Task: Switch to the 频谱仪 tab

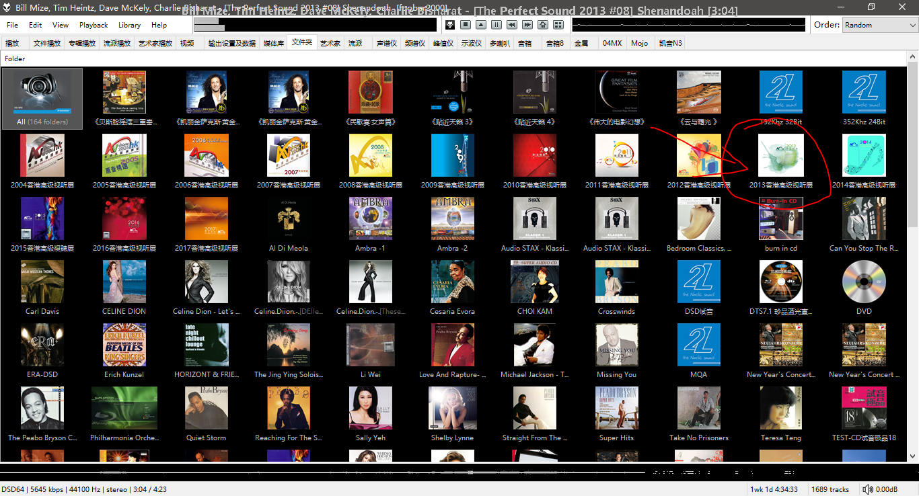Action: pos(414,43)
